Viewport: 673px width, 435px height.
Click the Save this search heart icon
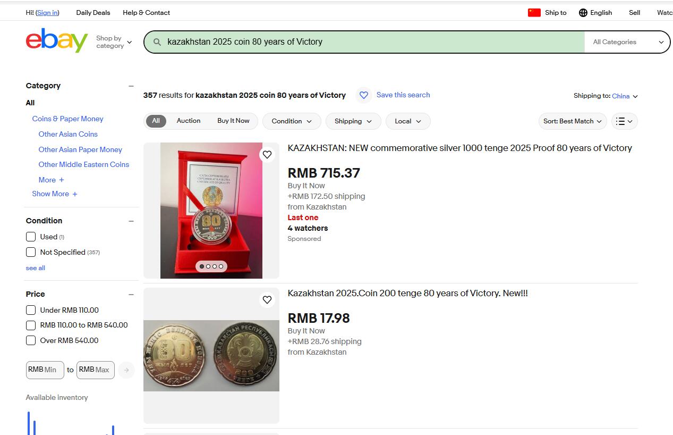(x=364, y=95)
